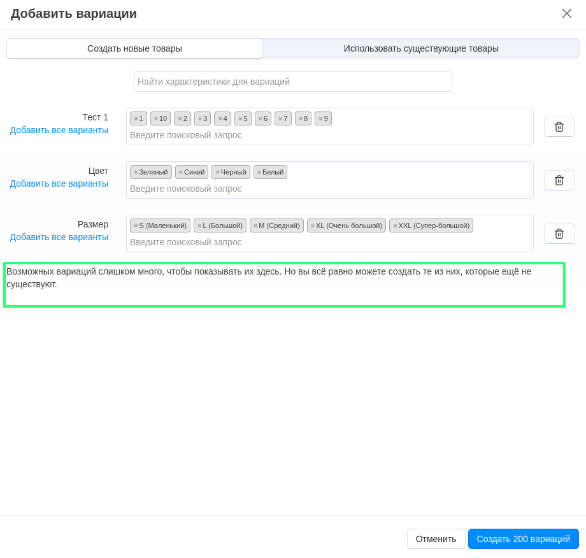Close the Добавить вариации dialog

[x=566, y=13]
